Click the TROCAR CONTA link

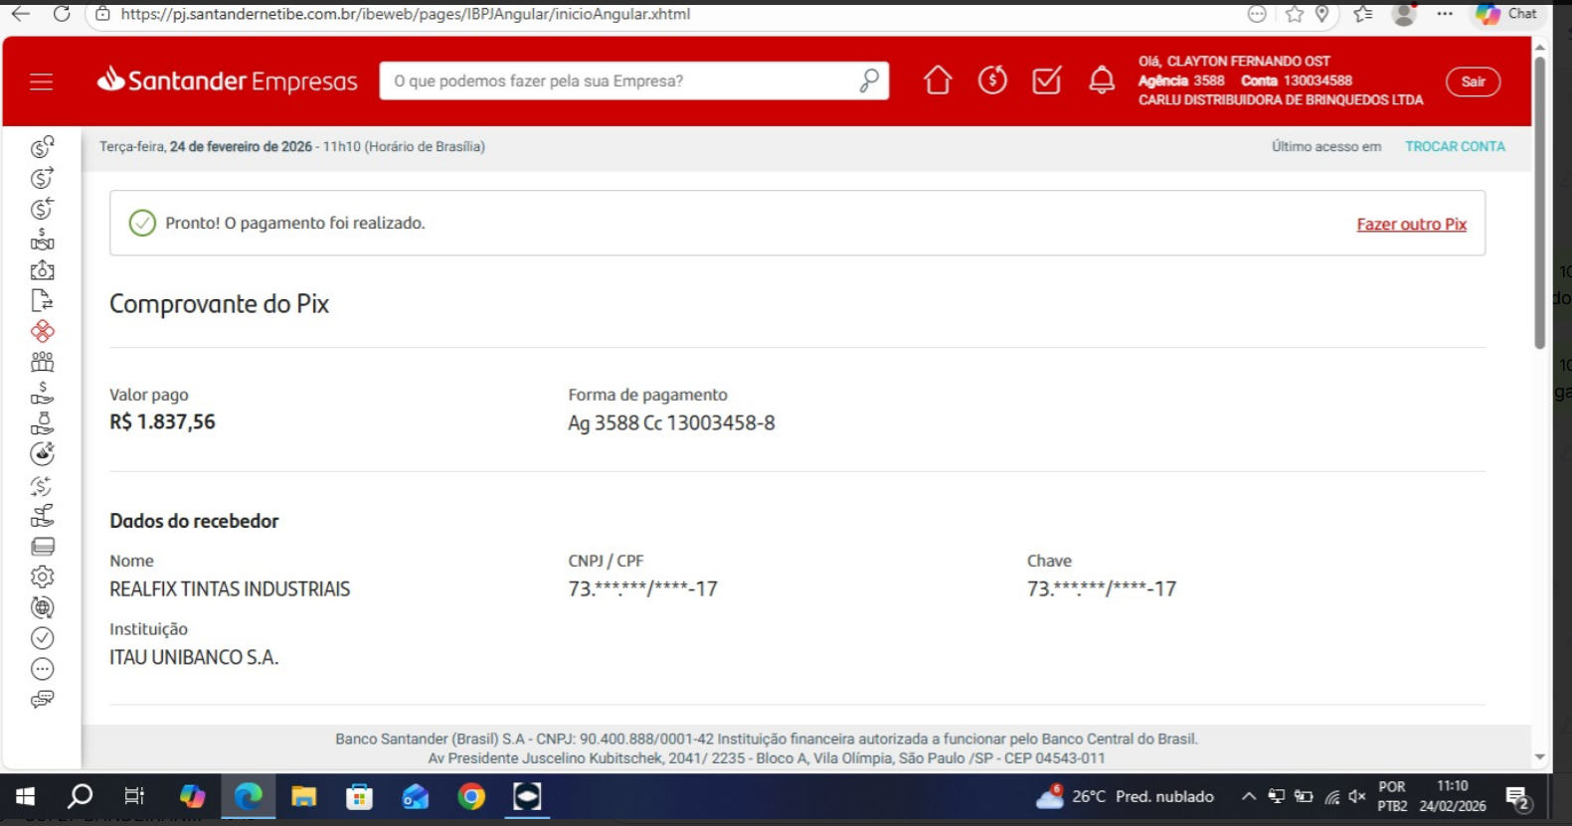[x=1455, y=146]
